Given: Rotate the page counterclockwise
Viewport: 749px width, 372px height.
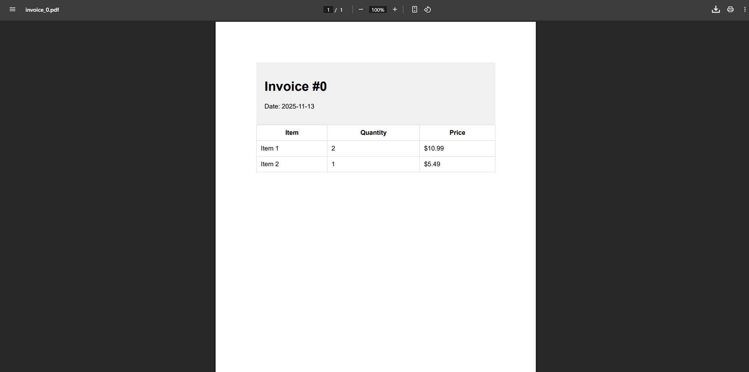Looking at the screenshot, I should point(428,9).
